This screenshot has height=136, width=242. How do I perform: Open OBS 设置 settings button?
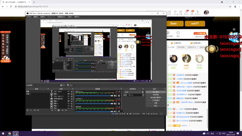155,103
